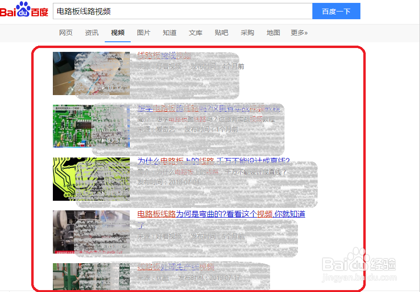Click the 百度一下 search button
420x292 pixels.
click(336, 11)
